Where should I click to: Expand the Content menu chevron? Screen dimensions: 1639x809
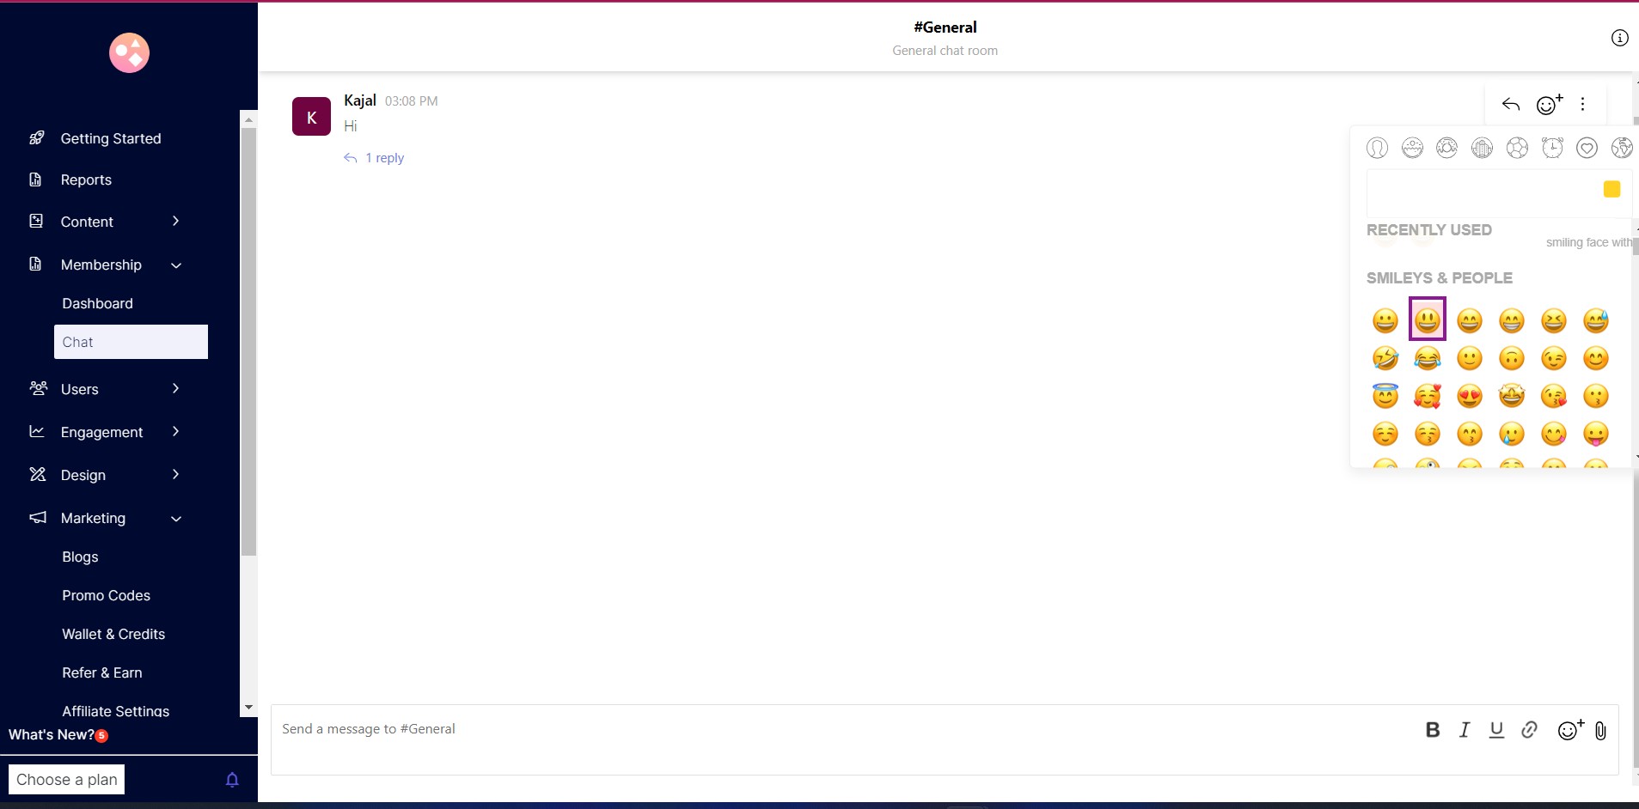pyautogui.click(x=175, y=221)
